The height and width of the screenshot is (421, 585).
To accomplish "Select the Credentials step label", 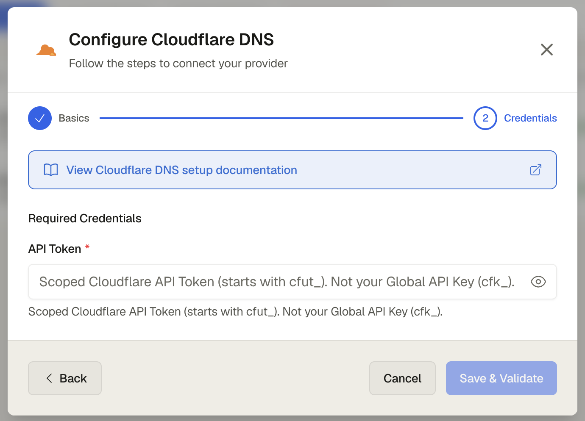I will [x=530, y=118].
